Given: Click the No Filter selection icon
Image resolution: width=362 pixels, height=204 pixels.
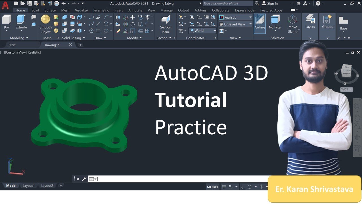Looking at the screenshot, I should 275,22.
